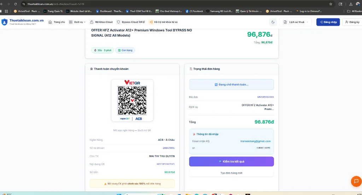Copy account number 20867091

click(x=169, y=148)
